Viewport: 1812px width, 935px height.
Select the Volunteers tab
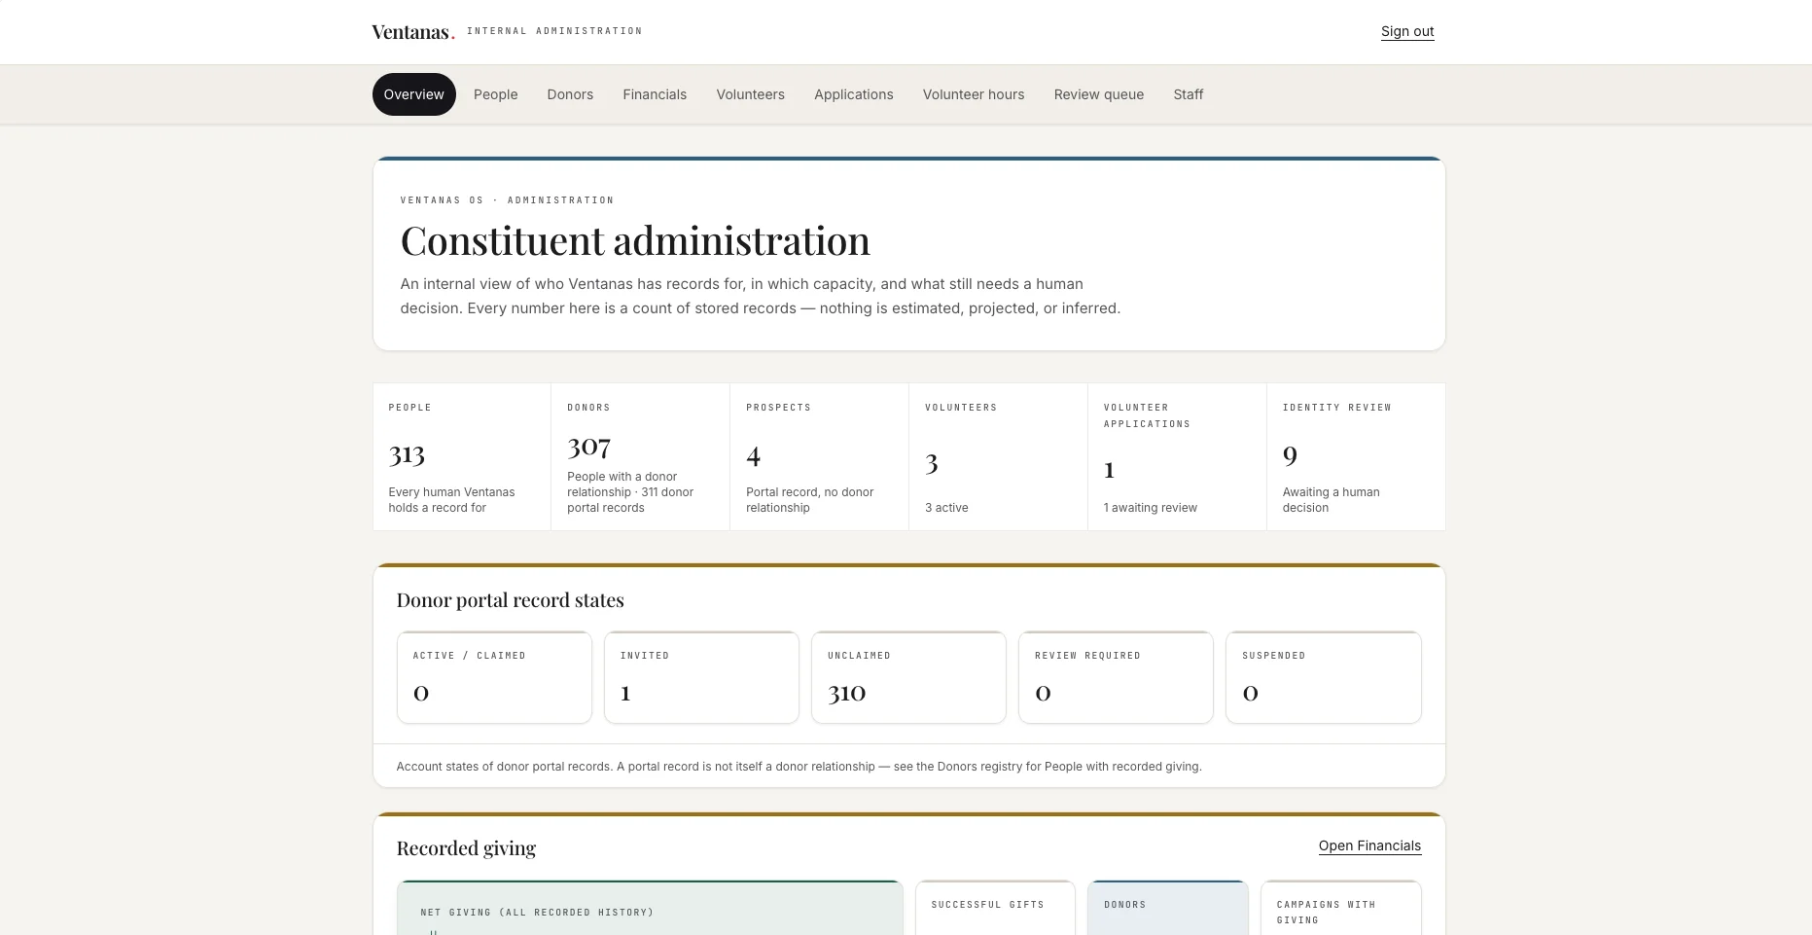click(750, 94)
